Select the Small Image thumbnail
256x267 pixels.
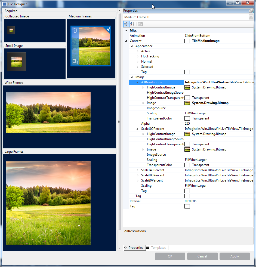point(16,62)
